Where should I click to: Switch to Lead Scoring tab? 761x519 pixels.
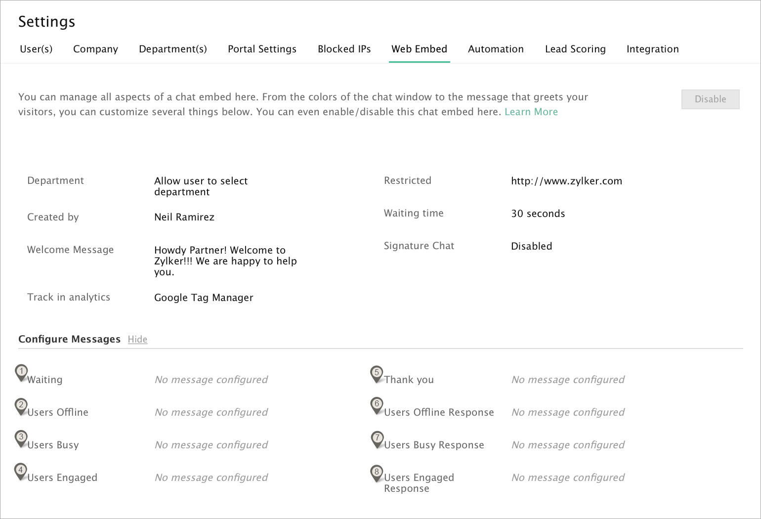click(x=575, y=49)
